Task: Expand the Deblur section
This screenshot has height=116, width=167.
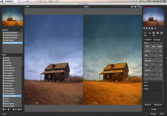Action: coord(145,89)
